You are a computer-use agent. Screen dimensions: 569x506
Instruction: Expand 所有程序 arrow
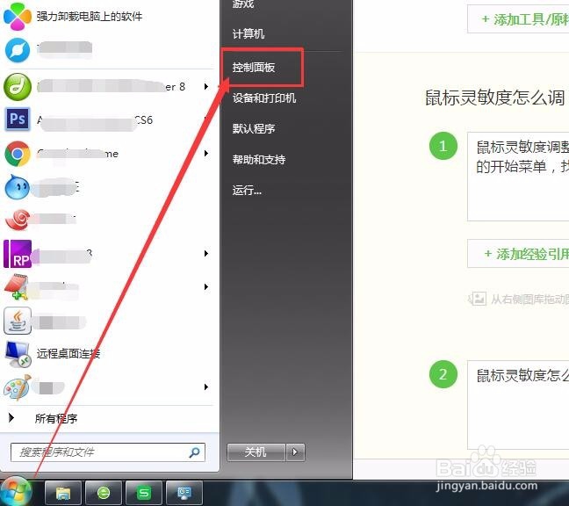tap(11, 418)
